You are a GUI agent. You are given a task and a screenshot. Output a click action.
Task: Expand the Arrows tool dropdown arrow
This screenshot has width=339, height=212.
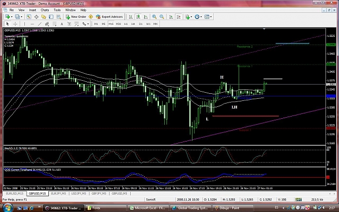pos(88,24)
